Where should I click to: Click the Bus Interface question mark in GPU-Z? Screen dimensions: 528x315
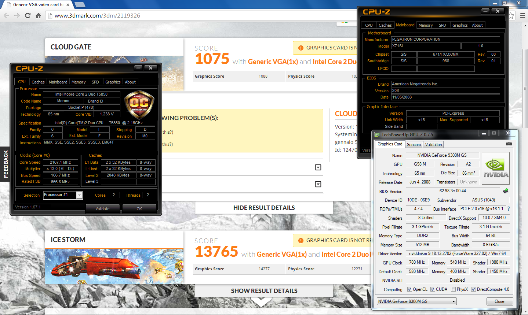[509, 209]
